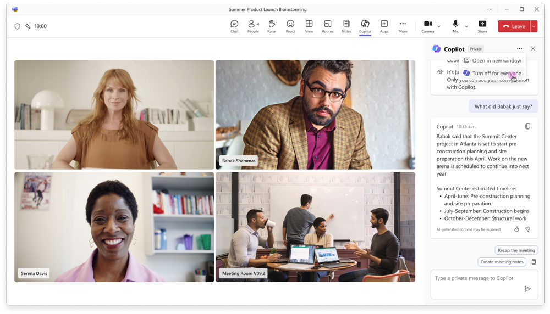Mute the Mic

click(455, 26)
